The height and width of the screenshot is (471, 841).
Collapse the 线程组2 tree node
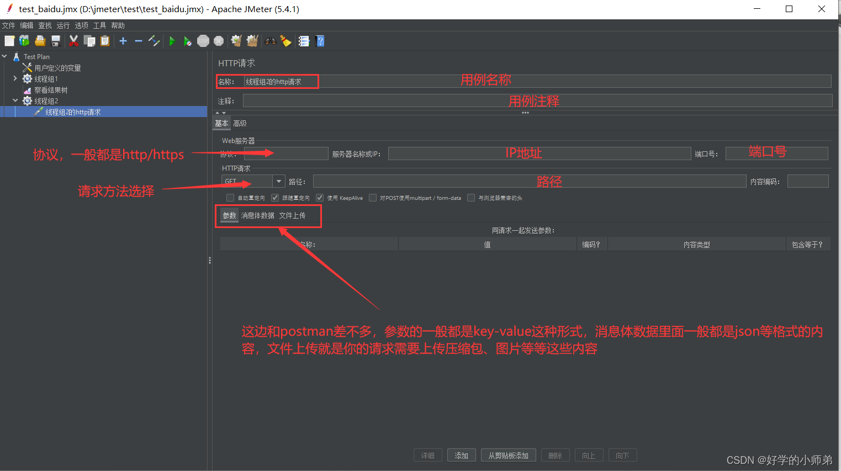[15, 101]
